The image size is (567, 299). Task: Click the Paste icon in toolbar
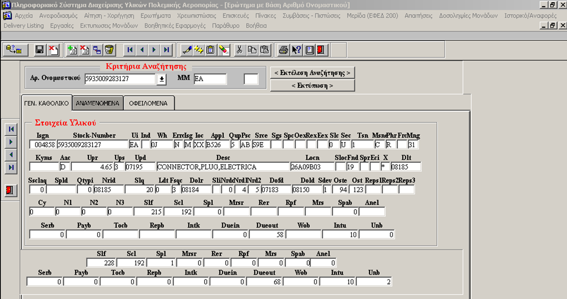264,50
